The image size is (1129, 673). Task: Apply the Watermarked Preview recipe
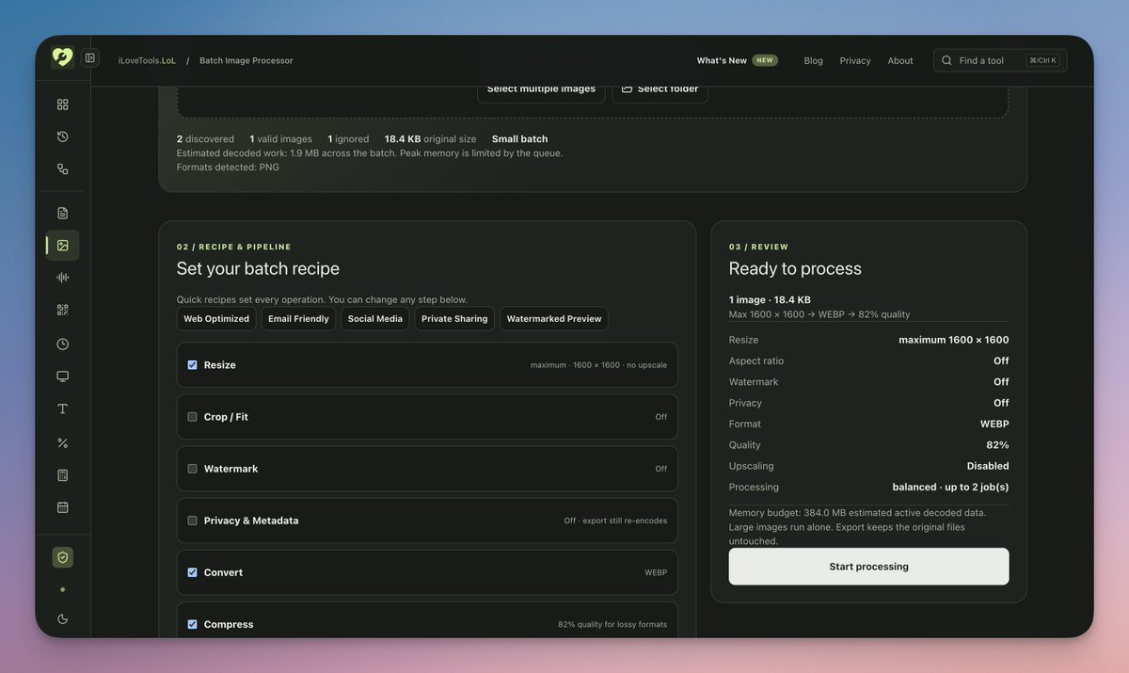tap(554, 319)
